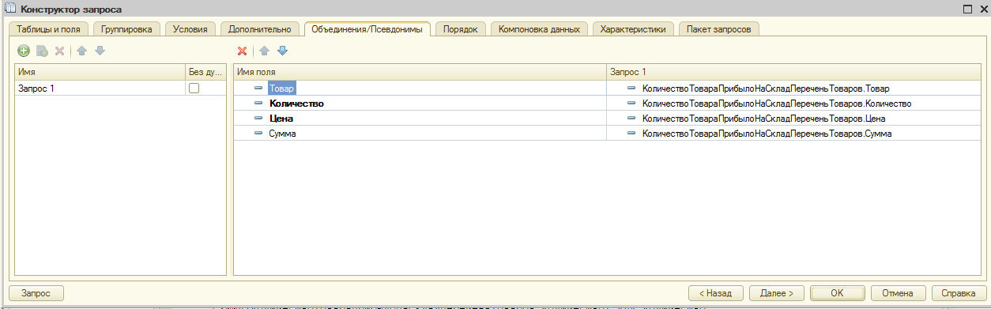This screenshot has width=991, height=309.
Task: Move field up arrow in right toolbar
Action: pyautogui.click(x=265, y=51)
